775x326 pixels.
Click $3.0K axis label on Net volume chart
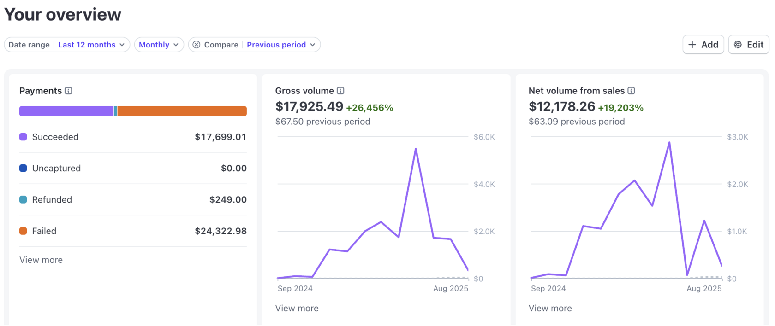point(737,137)
